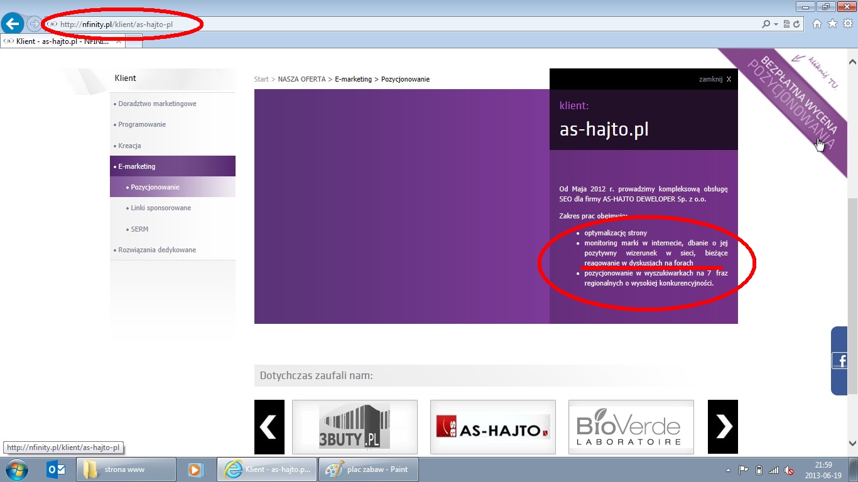Click the NASZA OFERTA breadcrumb link

[x=301, y=79]
